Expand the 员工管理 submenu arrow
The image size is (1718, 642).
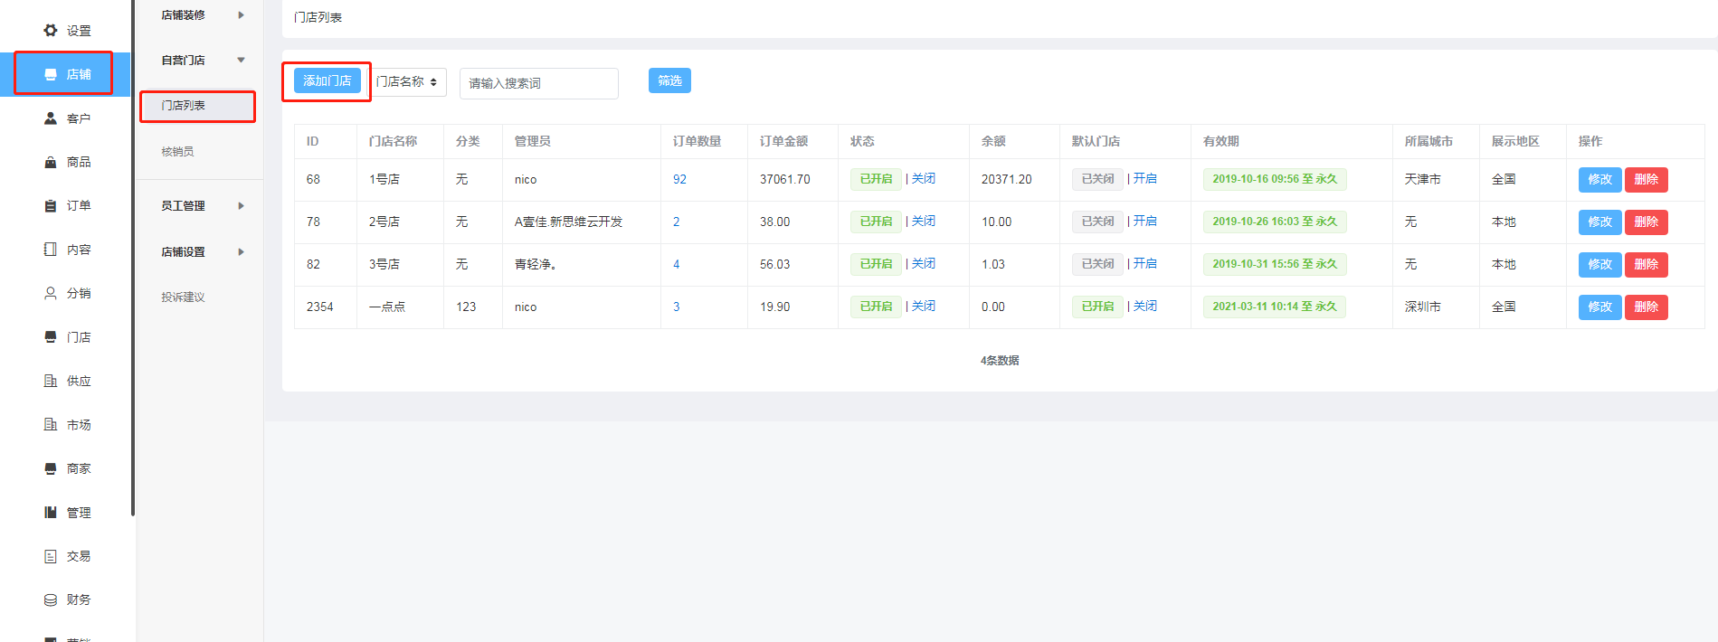coord(241,205)
